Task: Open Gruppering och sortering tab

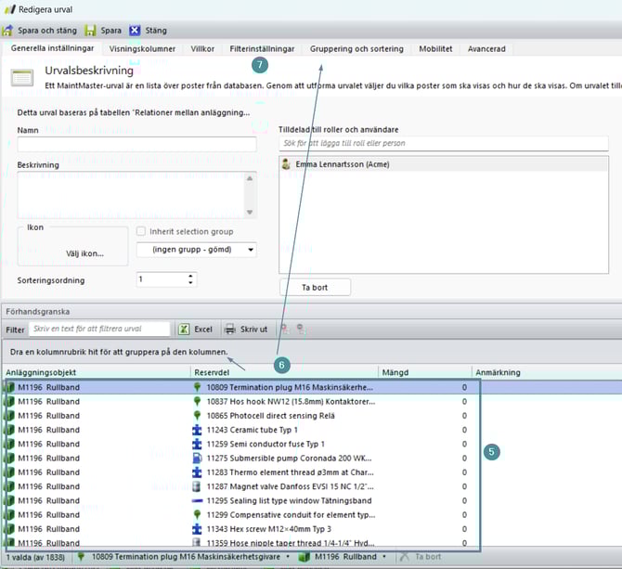Action: coord(356,49)
